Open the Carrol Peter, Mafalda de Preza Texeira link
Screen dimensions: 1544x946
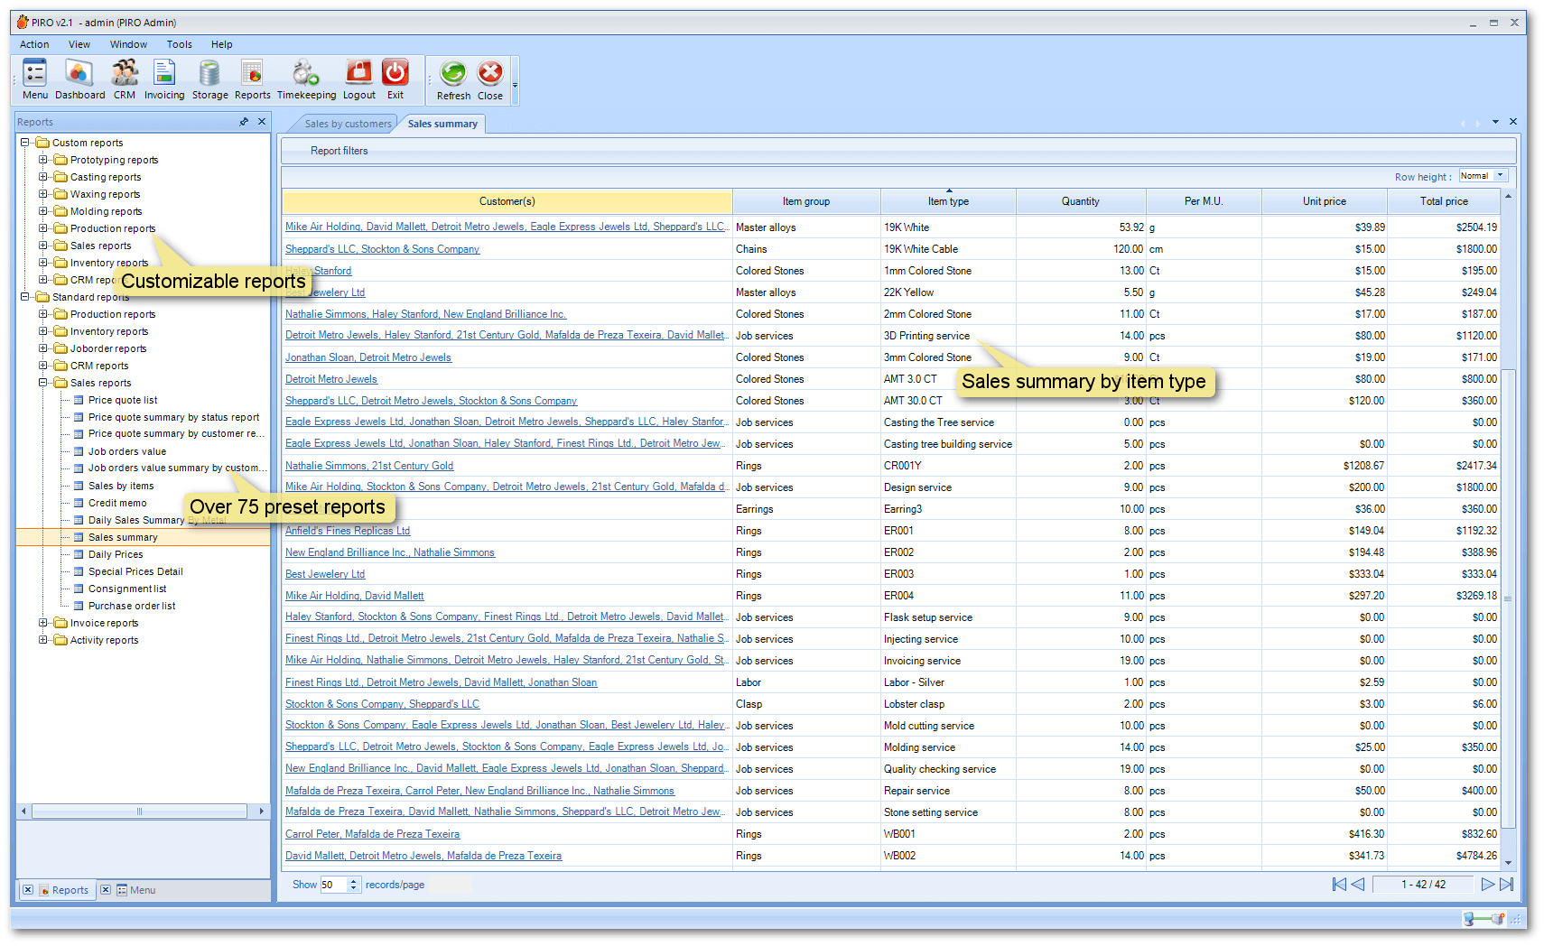tap(372, 834)
